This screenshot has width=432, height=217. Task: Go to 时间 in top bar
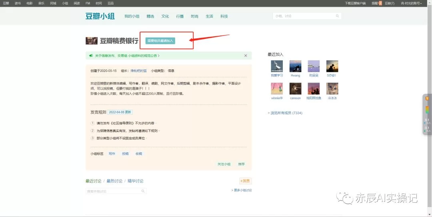(99, 3)
